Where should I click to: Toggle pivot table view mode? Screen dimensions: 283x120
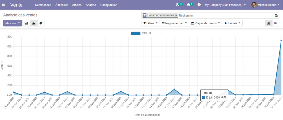coord(276,23)
